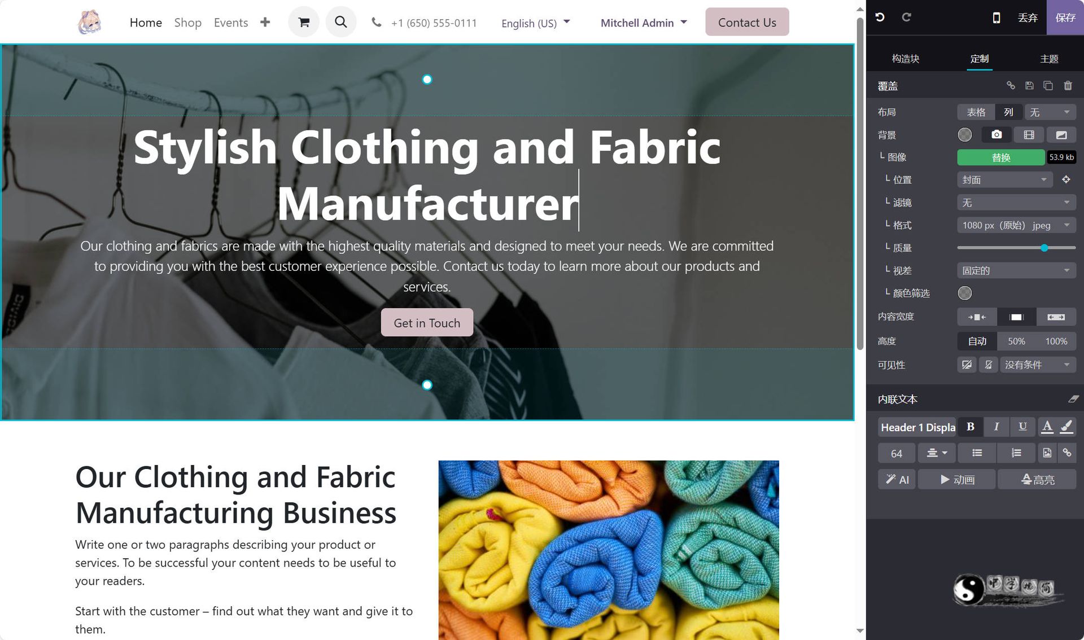This screenshot has height=640, width=1084.
Task: Click the green 替换 image button
Action: click(x=1001, y=157)
